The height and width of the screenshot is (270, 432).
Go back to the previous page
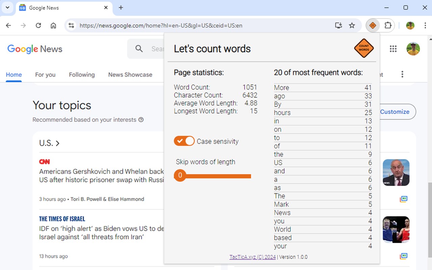point(8,25)
